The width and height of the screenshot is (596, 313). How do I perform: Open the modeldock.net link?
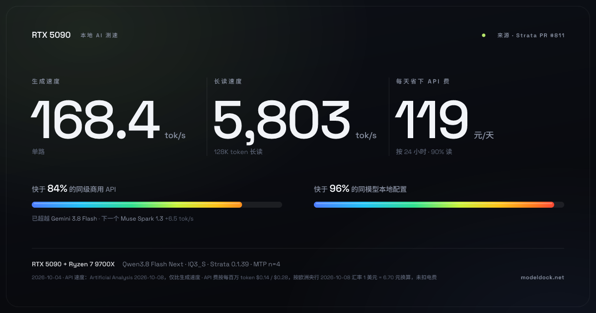coord(542,278)
